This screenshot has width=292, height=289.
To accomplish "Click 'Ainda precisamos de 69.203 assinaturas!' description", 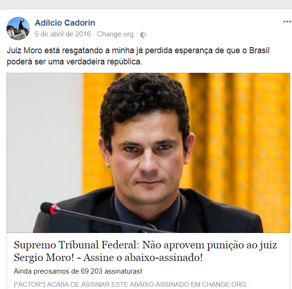I will tap(78, 271).
